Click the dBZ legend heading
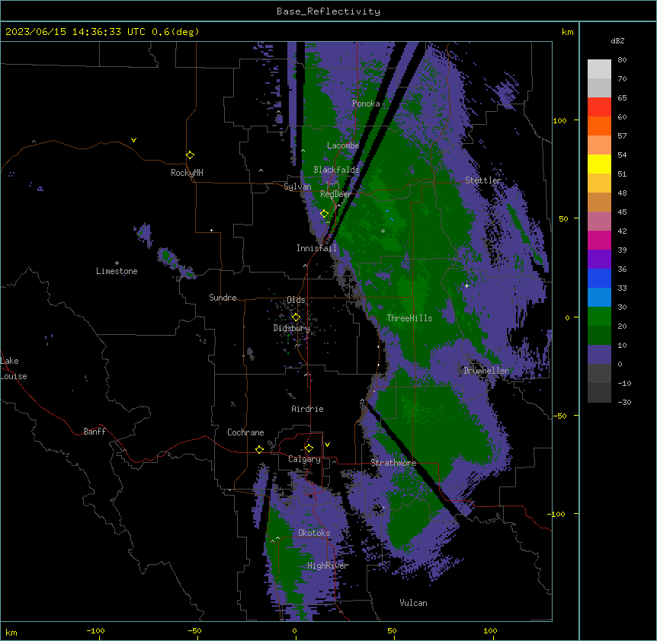The height and width of the screenshot is (641, 657). 617,41
